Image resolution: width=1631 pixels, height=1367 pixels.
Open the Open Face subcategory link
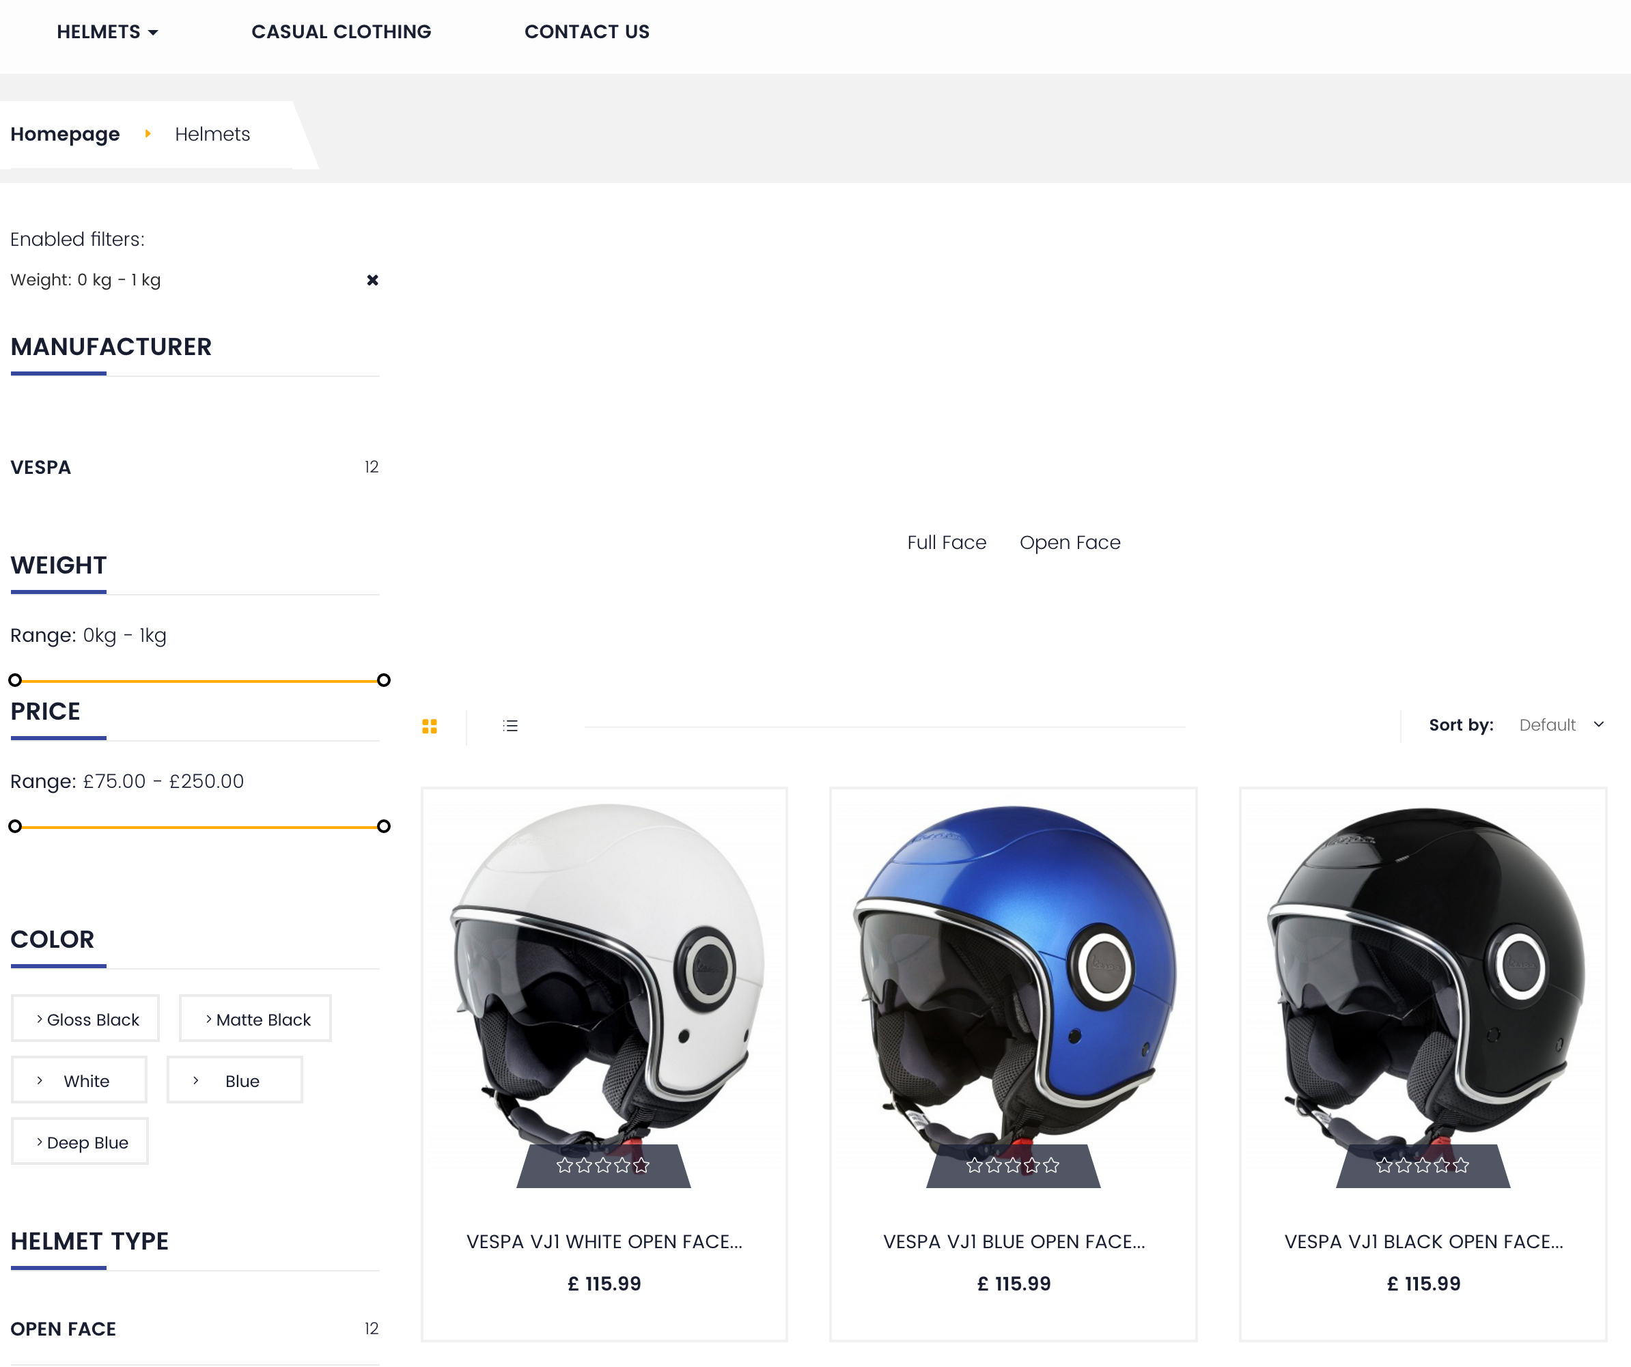[x=1070, y=543]
